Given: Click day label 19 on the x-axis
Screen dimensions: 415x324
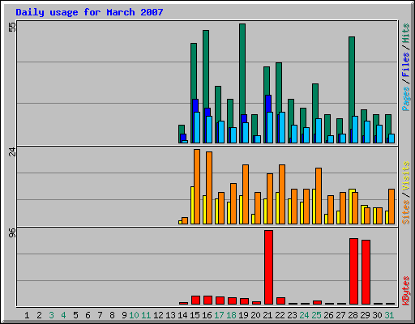Looking at the screenshot, I should [243, 315].
